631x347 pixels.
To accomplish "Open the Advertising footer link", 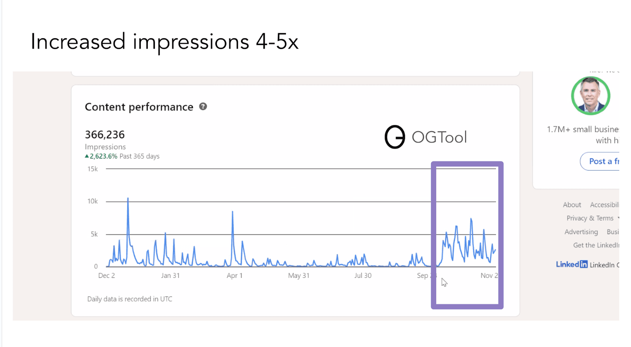I will [581, 232].
